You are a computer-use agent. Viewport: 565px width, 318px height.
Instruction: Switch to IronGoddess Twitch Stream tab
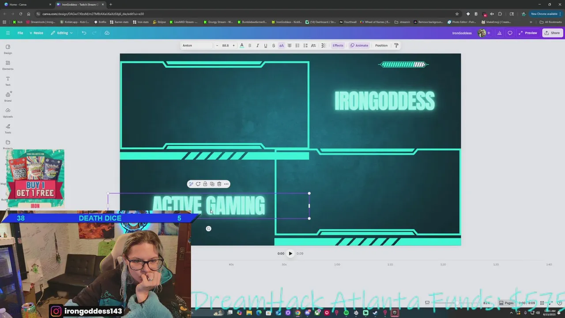[80, 4]
